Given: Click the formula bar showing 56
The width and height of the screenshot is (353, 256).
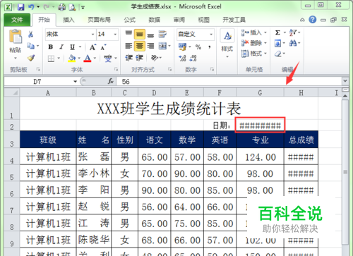Looking at the screenshot, I should [x=229, y=82].
